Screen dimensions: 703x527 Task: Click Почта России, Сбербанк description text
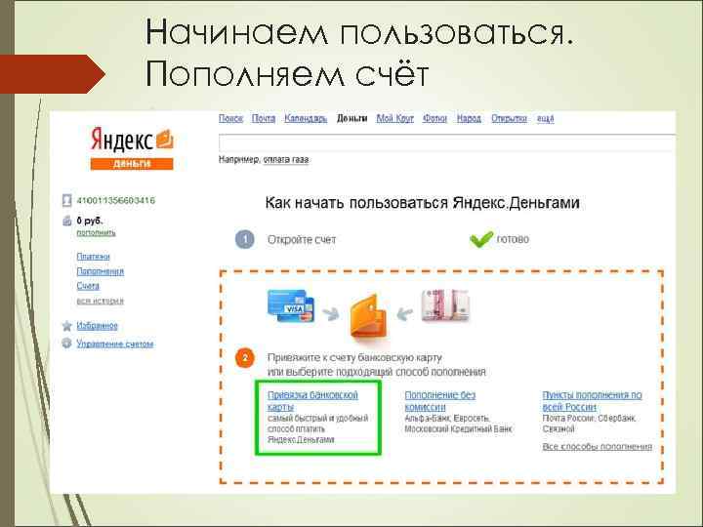[589, 424]
